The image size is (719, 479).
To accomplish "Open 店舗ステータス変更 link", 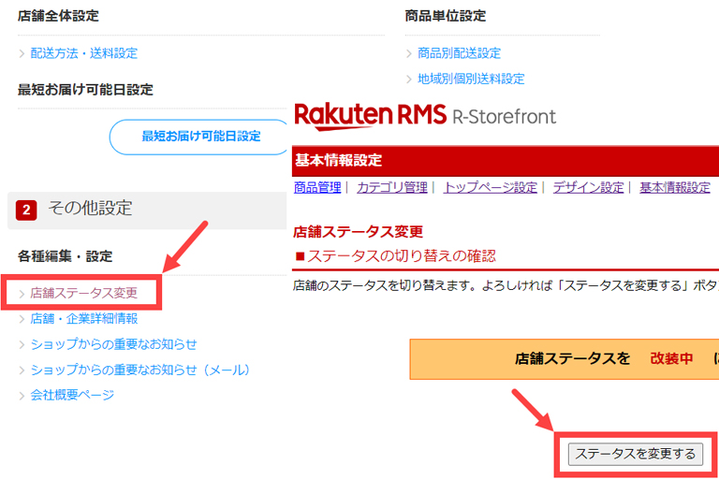I will (84, 293).
